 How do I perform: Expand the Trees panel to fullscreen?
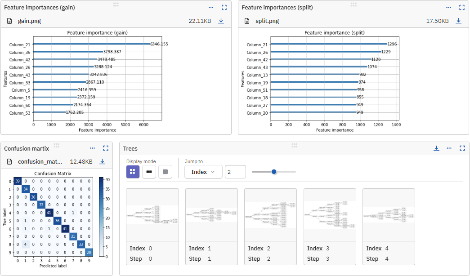click(461, 148)
